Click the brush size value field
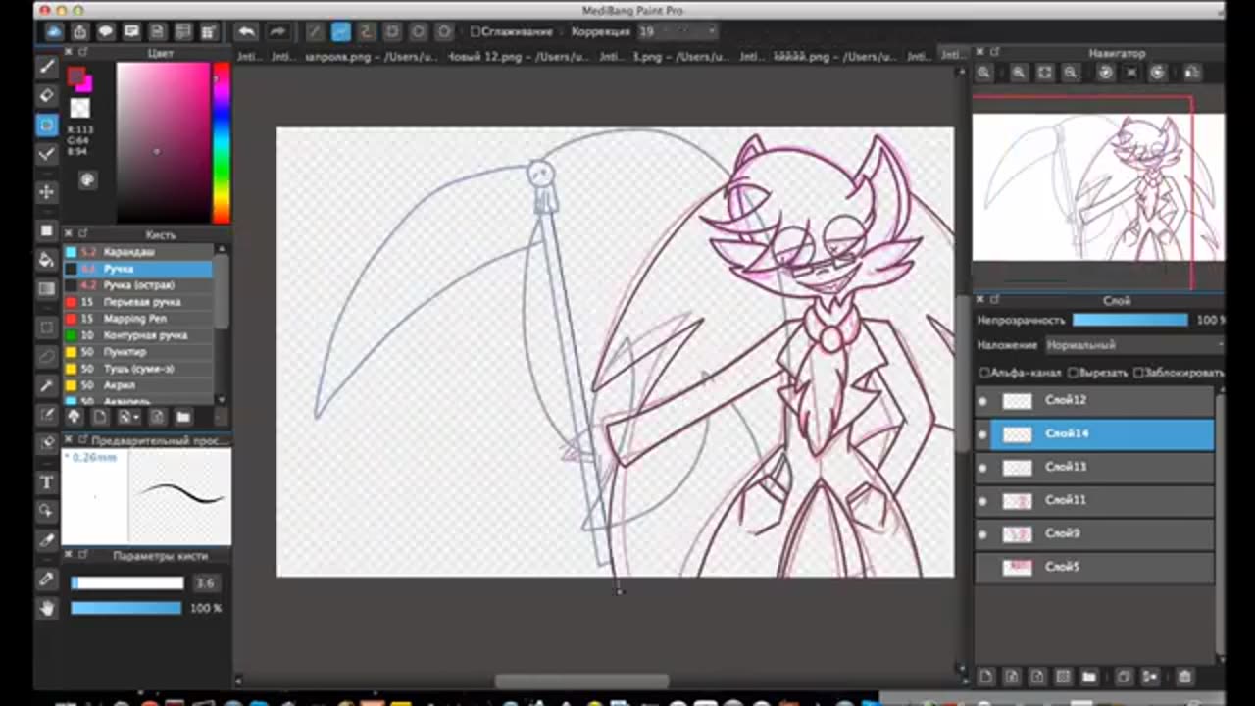This screenshot has height=706, width=1255. click(205, 583)
